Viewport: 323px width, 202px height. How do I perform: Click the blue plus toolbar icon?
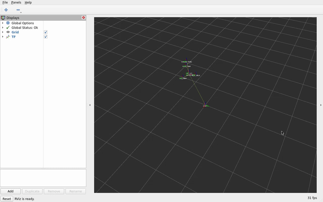[x=6, y=10]
